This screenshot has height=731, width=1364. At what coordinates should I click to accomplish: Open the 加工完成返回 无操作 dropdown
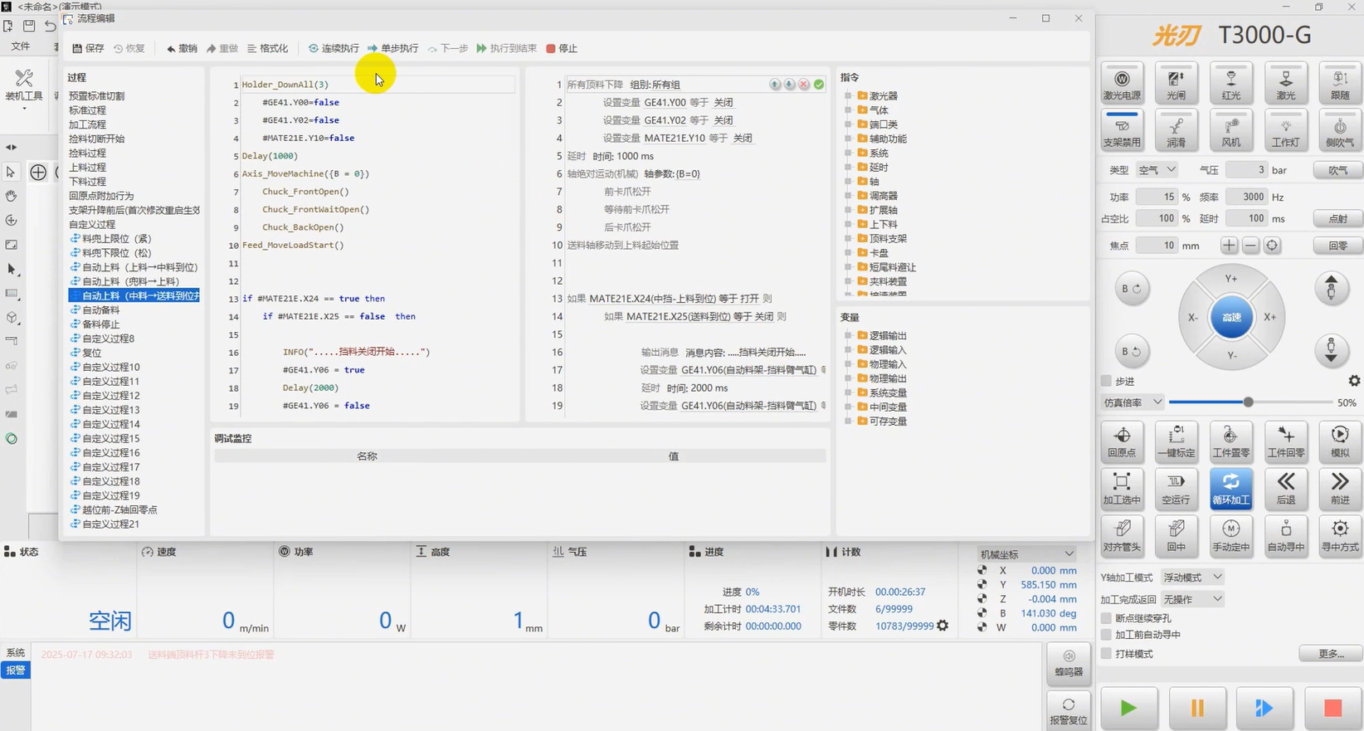click(1192, 599)
